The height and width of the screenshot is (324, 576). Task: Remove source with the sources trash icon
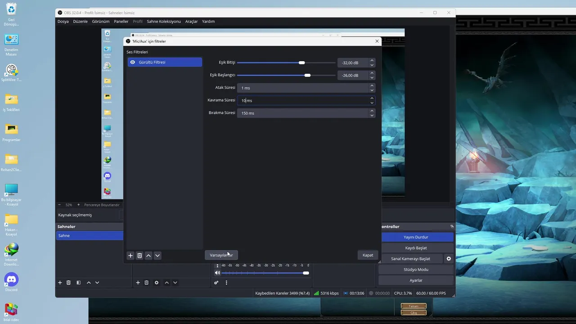146,283
